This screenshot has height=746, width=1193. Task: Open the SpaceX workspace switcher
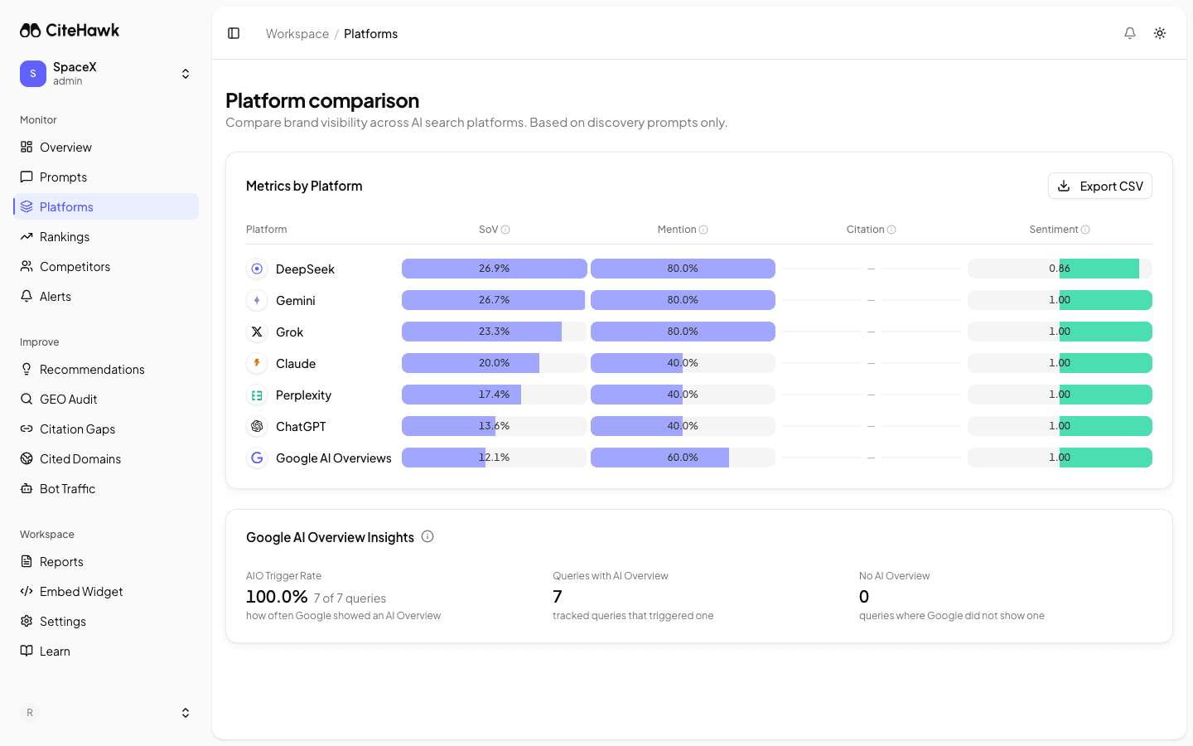point(106,74)
